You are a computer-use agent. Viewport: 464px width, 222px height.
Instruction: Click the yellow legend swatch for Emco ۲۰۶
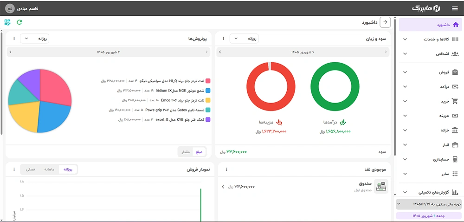tap(208, 100)
